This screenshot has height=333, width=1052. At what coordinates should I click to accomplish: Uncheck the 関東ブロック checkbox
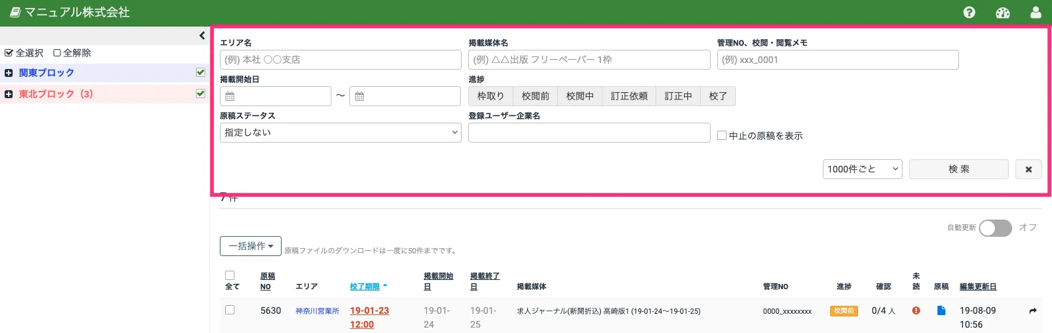(x=201, y=72)
